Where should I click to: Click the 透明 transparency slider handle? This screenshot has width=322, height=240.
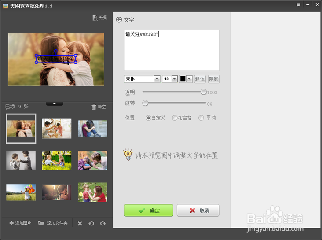click(204, 92)
